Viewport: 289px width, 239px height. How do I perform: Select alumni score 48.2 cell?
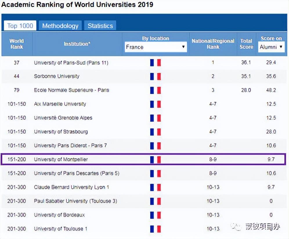coord(271,90)
